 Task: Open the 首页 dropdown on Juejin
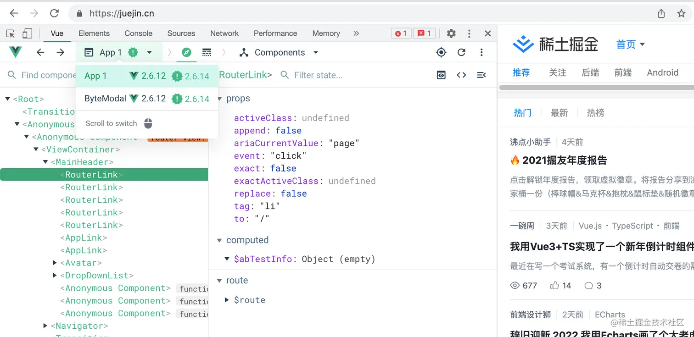(x=630, y=44)
